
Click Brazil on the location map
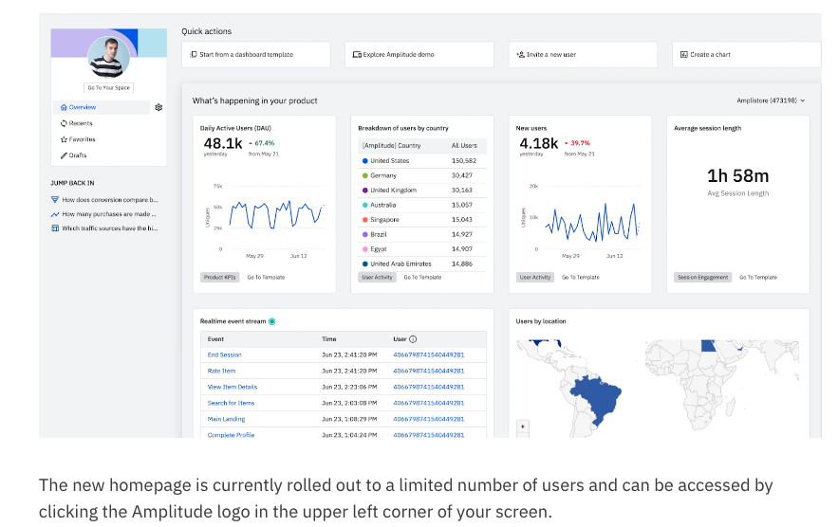pos(596,399)
